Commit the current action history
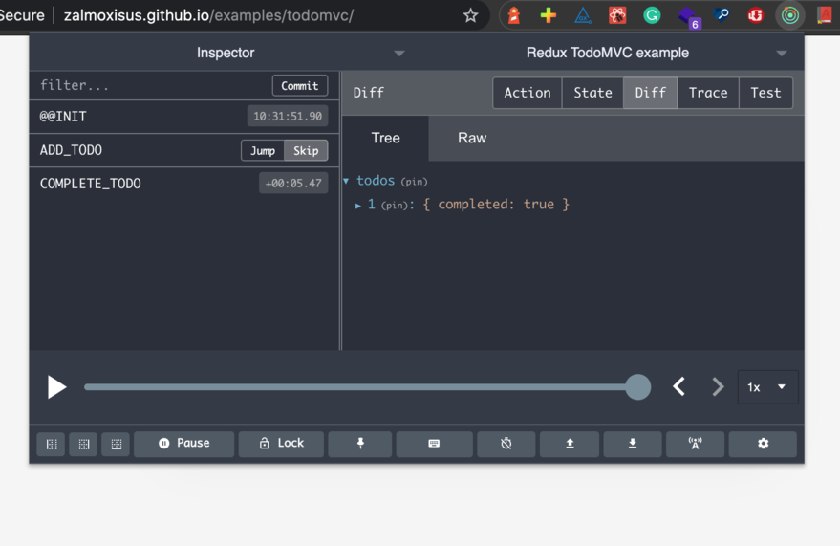Viewport: 840px width, 546px height. 299,86
